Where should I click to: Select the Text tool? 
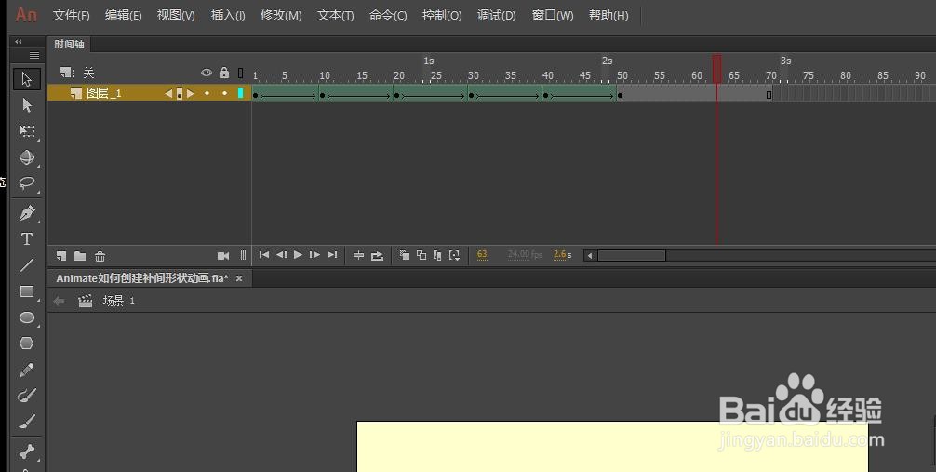click(27, 239)
